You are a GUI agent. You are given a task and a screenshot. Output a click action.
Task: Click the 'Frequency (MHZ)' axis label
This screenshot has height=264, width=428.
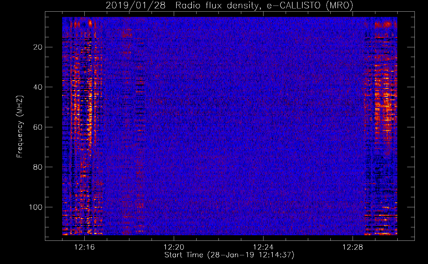pyautogui.click(x=20, y=127)
